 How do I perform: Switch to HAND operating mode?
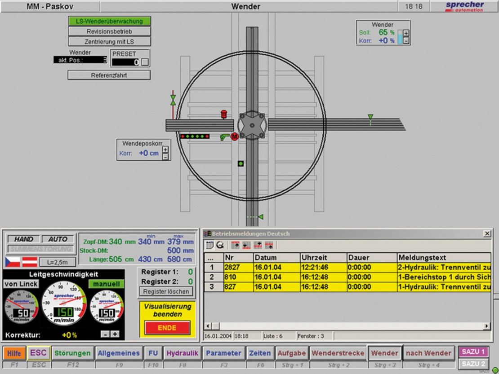(x=23, y=239)
